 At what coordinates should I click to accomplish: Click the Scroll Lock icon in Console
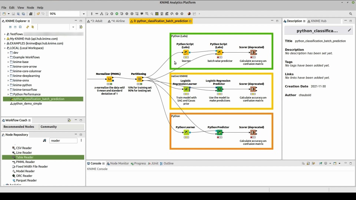308,163
